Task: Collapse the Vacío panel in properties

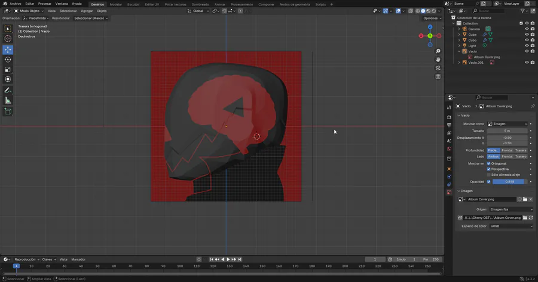Action: (458, 116)
